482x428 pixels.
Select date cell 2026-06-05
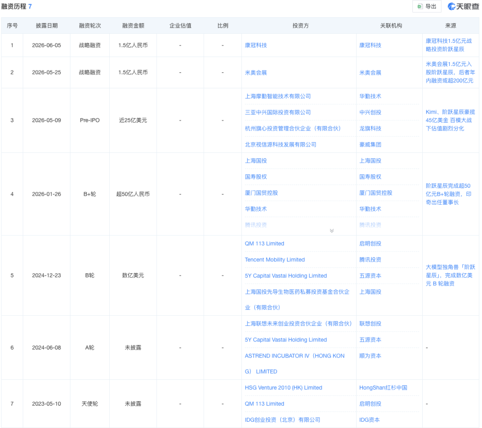[x=46, y=45]
